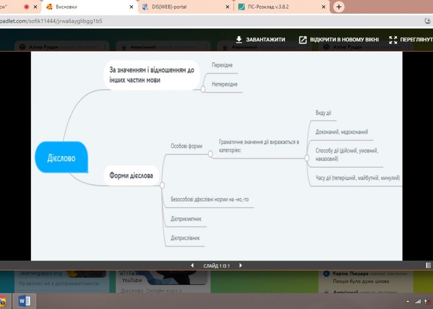Collapse the Форми дієслова branch node
Viewport: 433px width, 309px height.
coord(162,185)
